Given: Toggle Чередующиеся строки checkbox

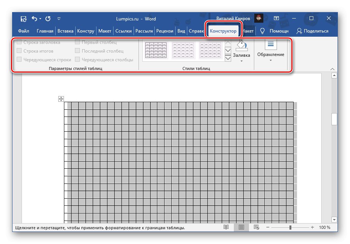Looking at the screenshot, I should pos(19,59).
